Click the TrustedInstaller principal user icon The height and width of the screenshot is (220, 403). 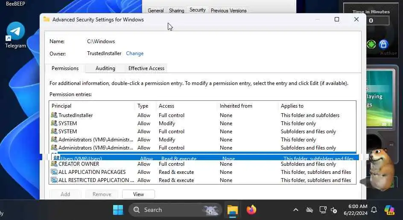54,115
